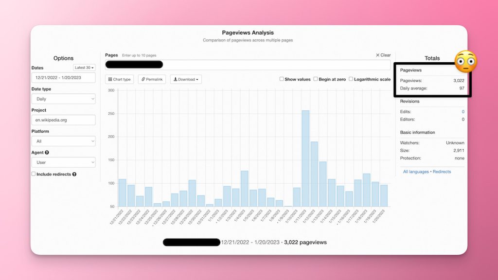Click the Project field en.wikipedia.org
The image size is (498, 280).
(63, 120)
